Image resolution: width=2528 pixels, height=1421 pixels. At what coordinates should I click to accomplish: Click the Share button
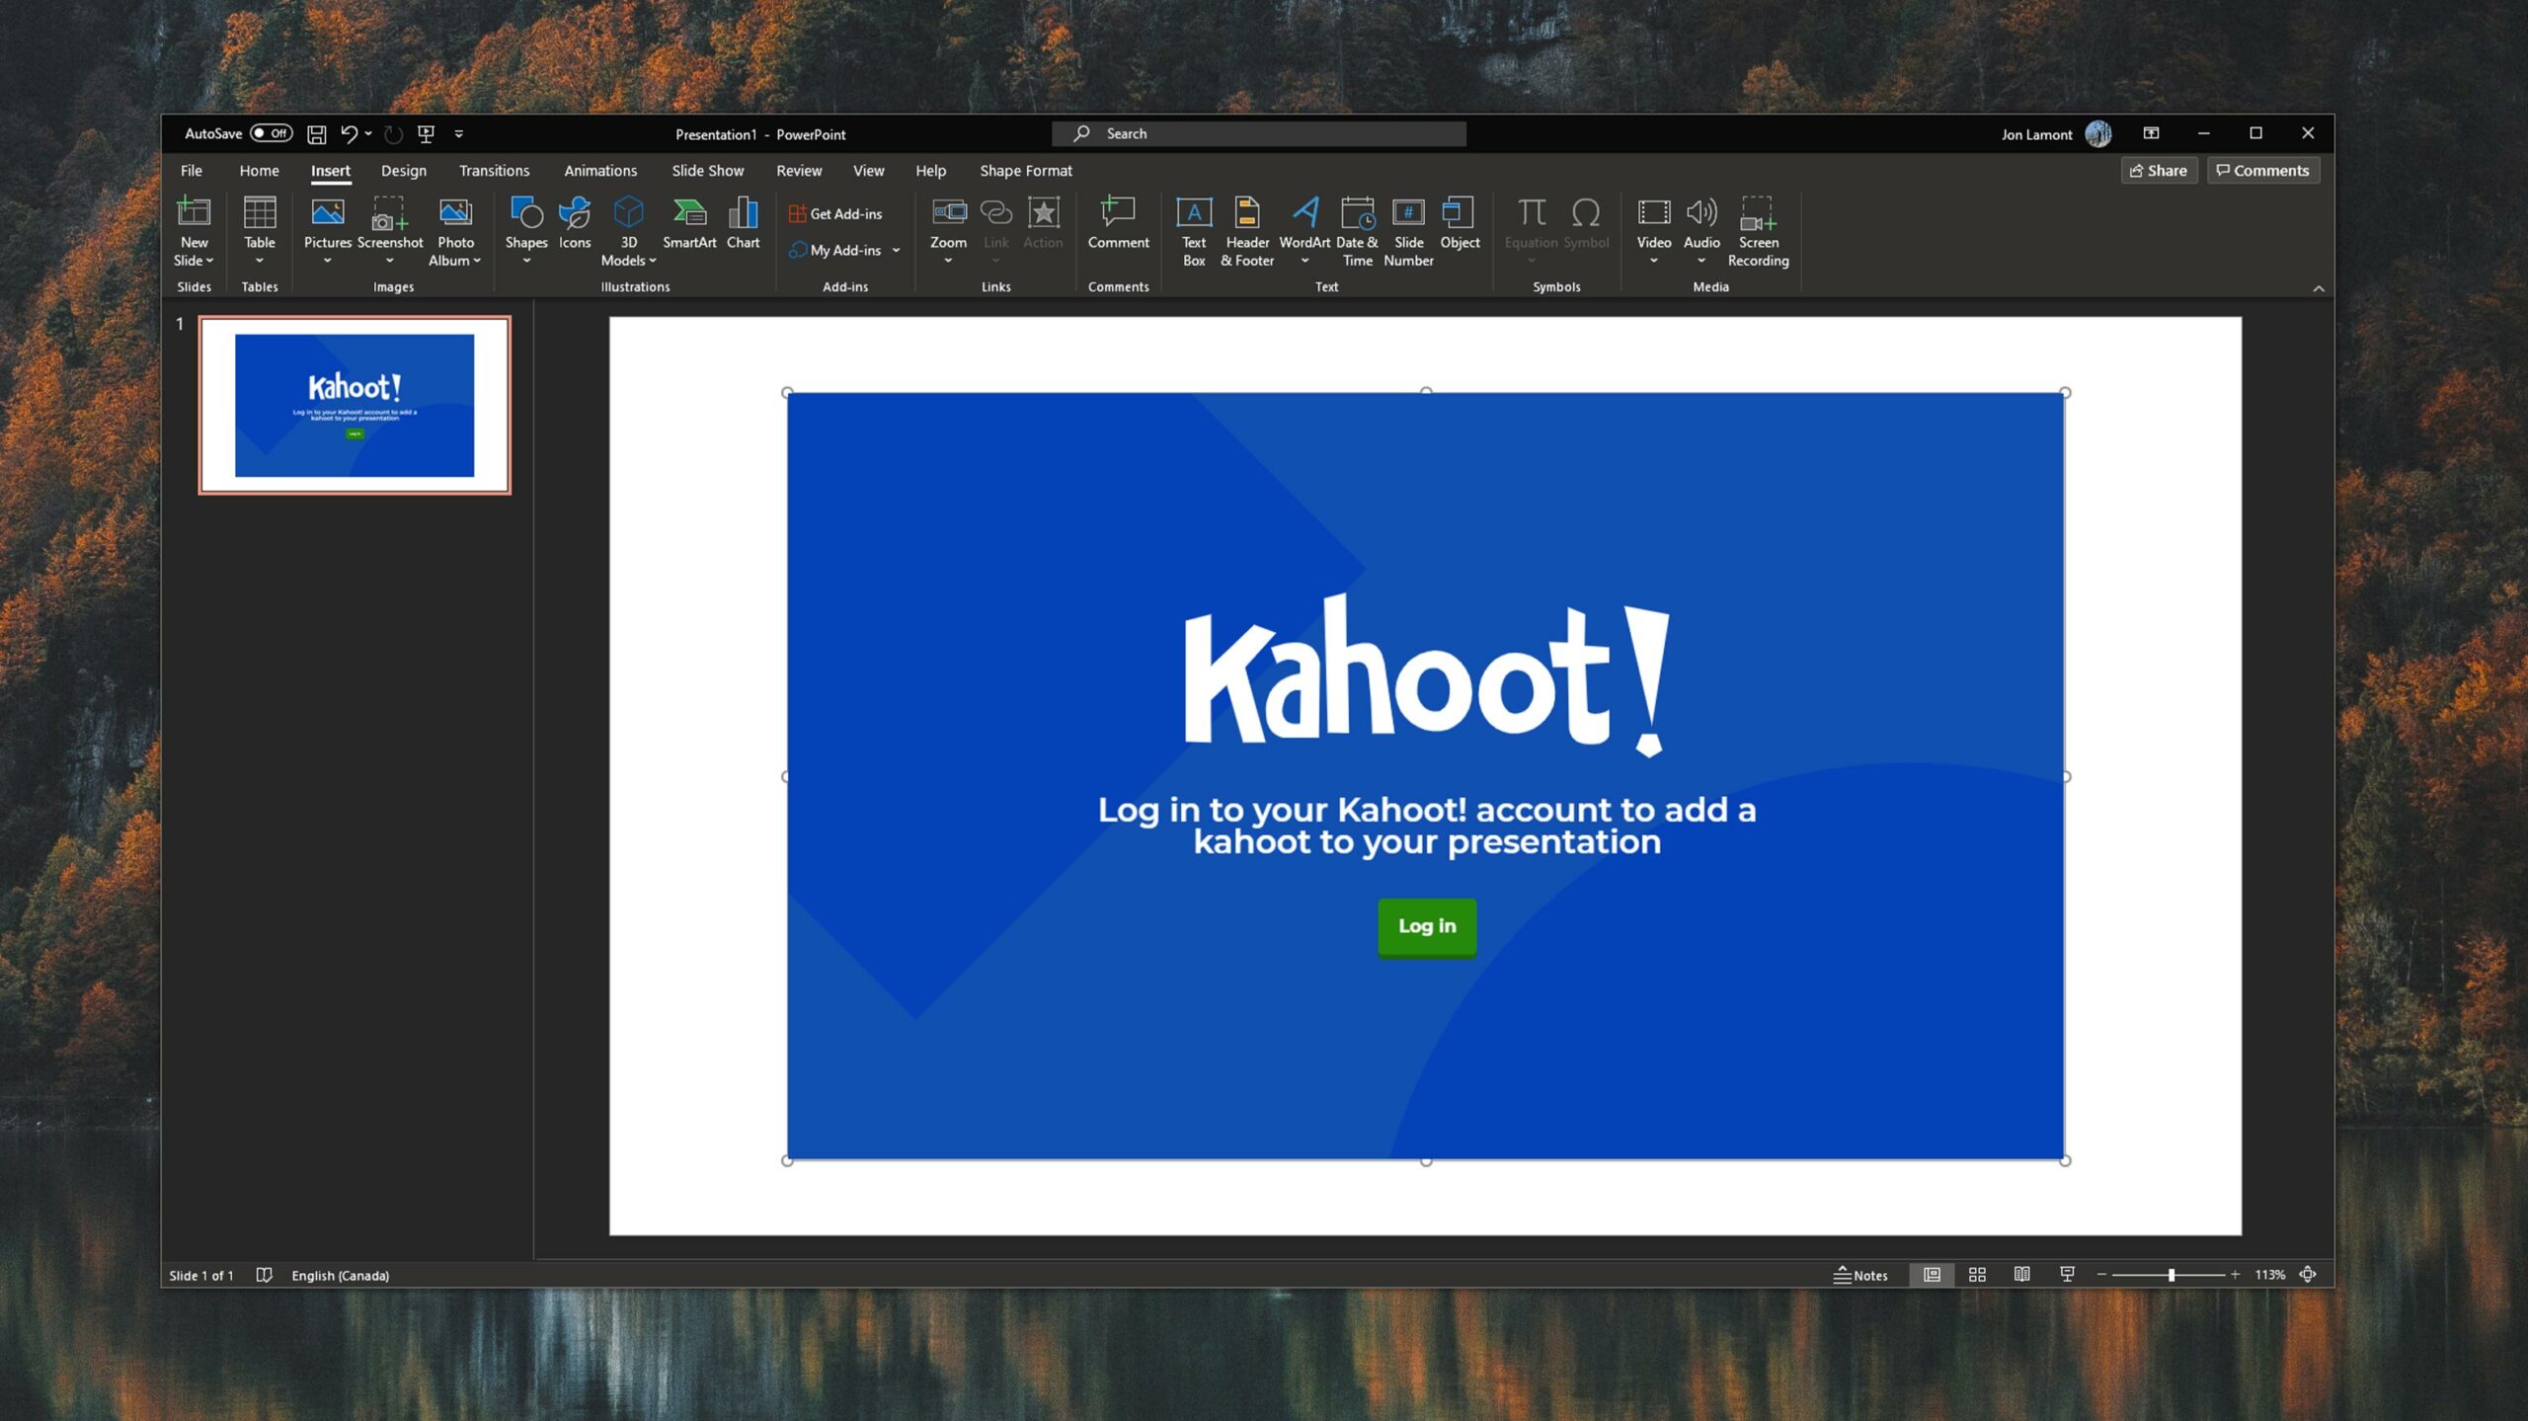point(2158,171)
